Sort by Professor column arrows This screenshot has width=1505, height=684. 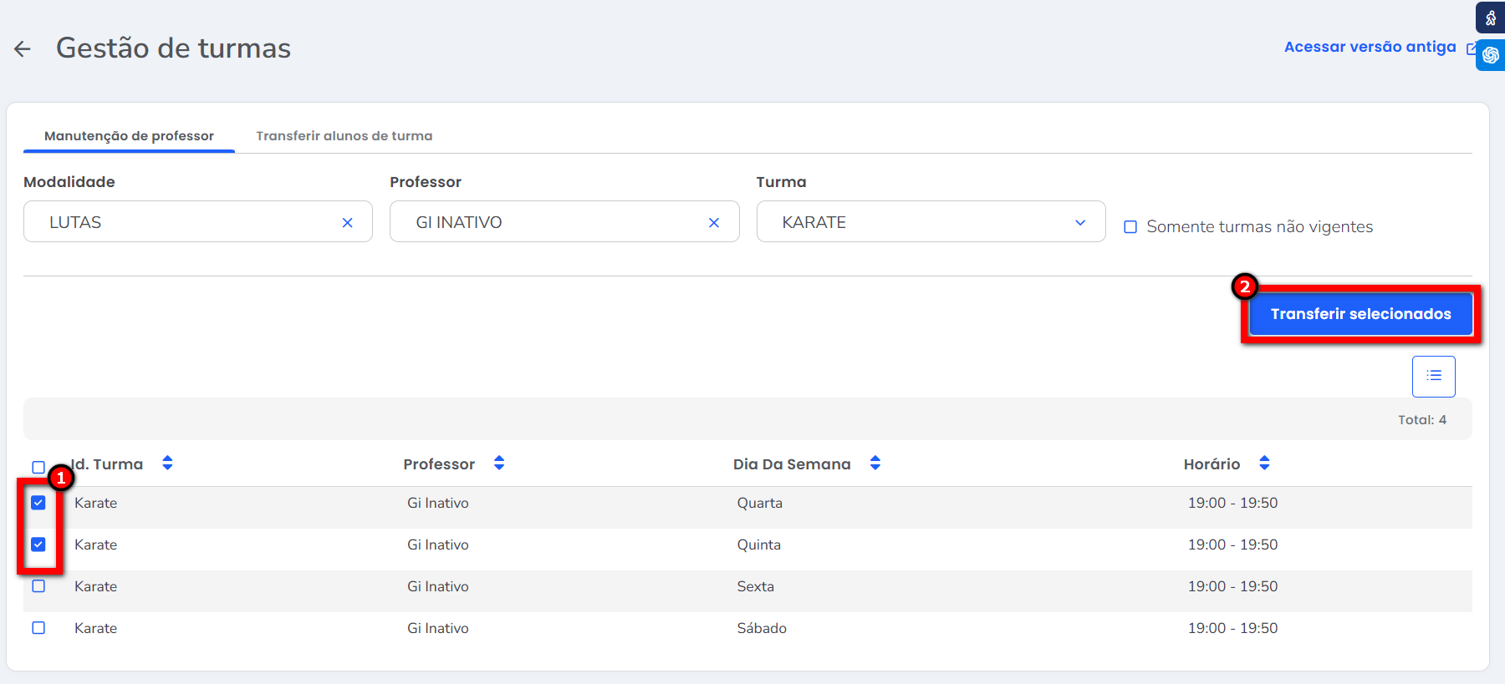[x=499, y=464]
